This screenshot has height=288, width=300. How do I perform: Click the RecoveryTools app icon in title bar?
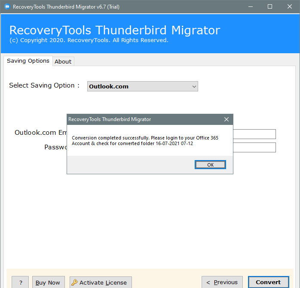pos(7,7)
